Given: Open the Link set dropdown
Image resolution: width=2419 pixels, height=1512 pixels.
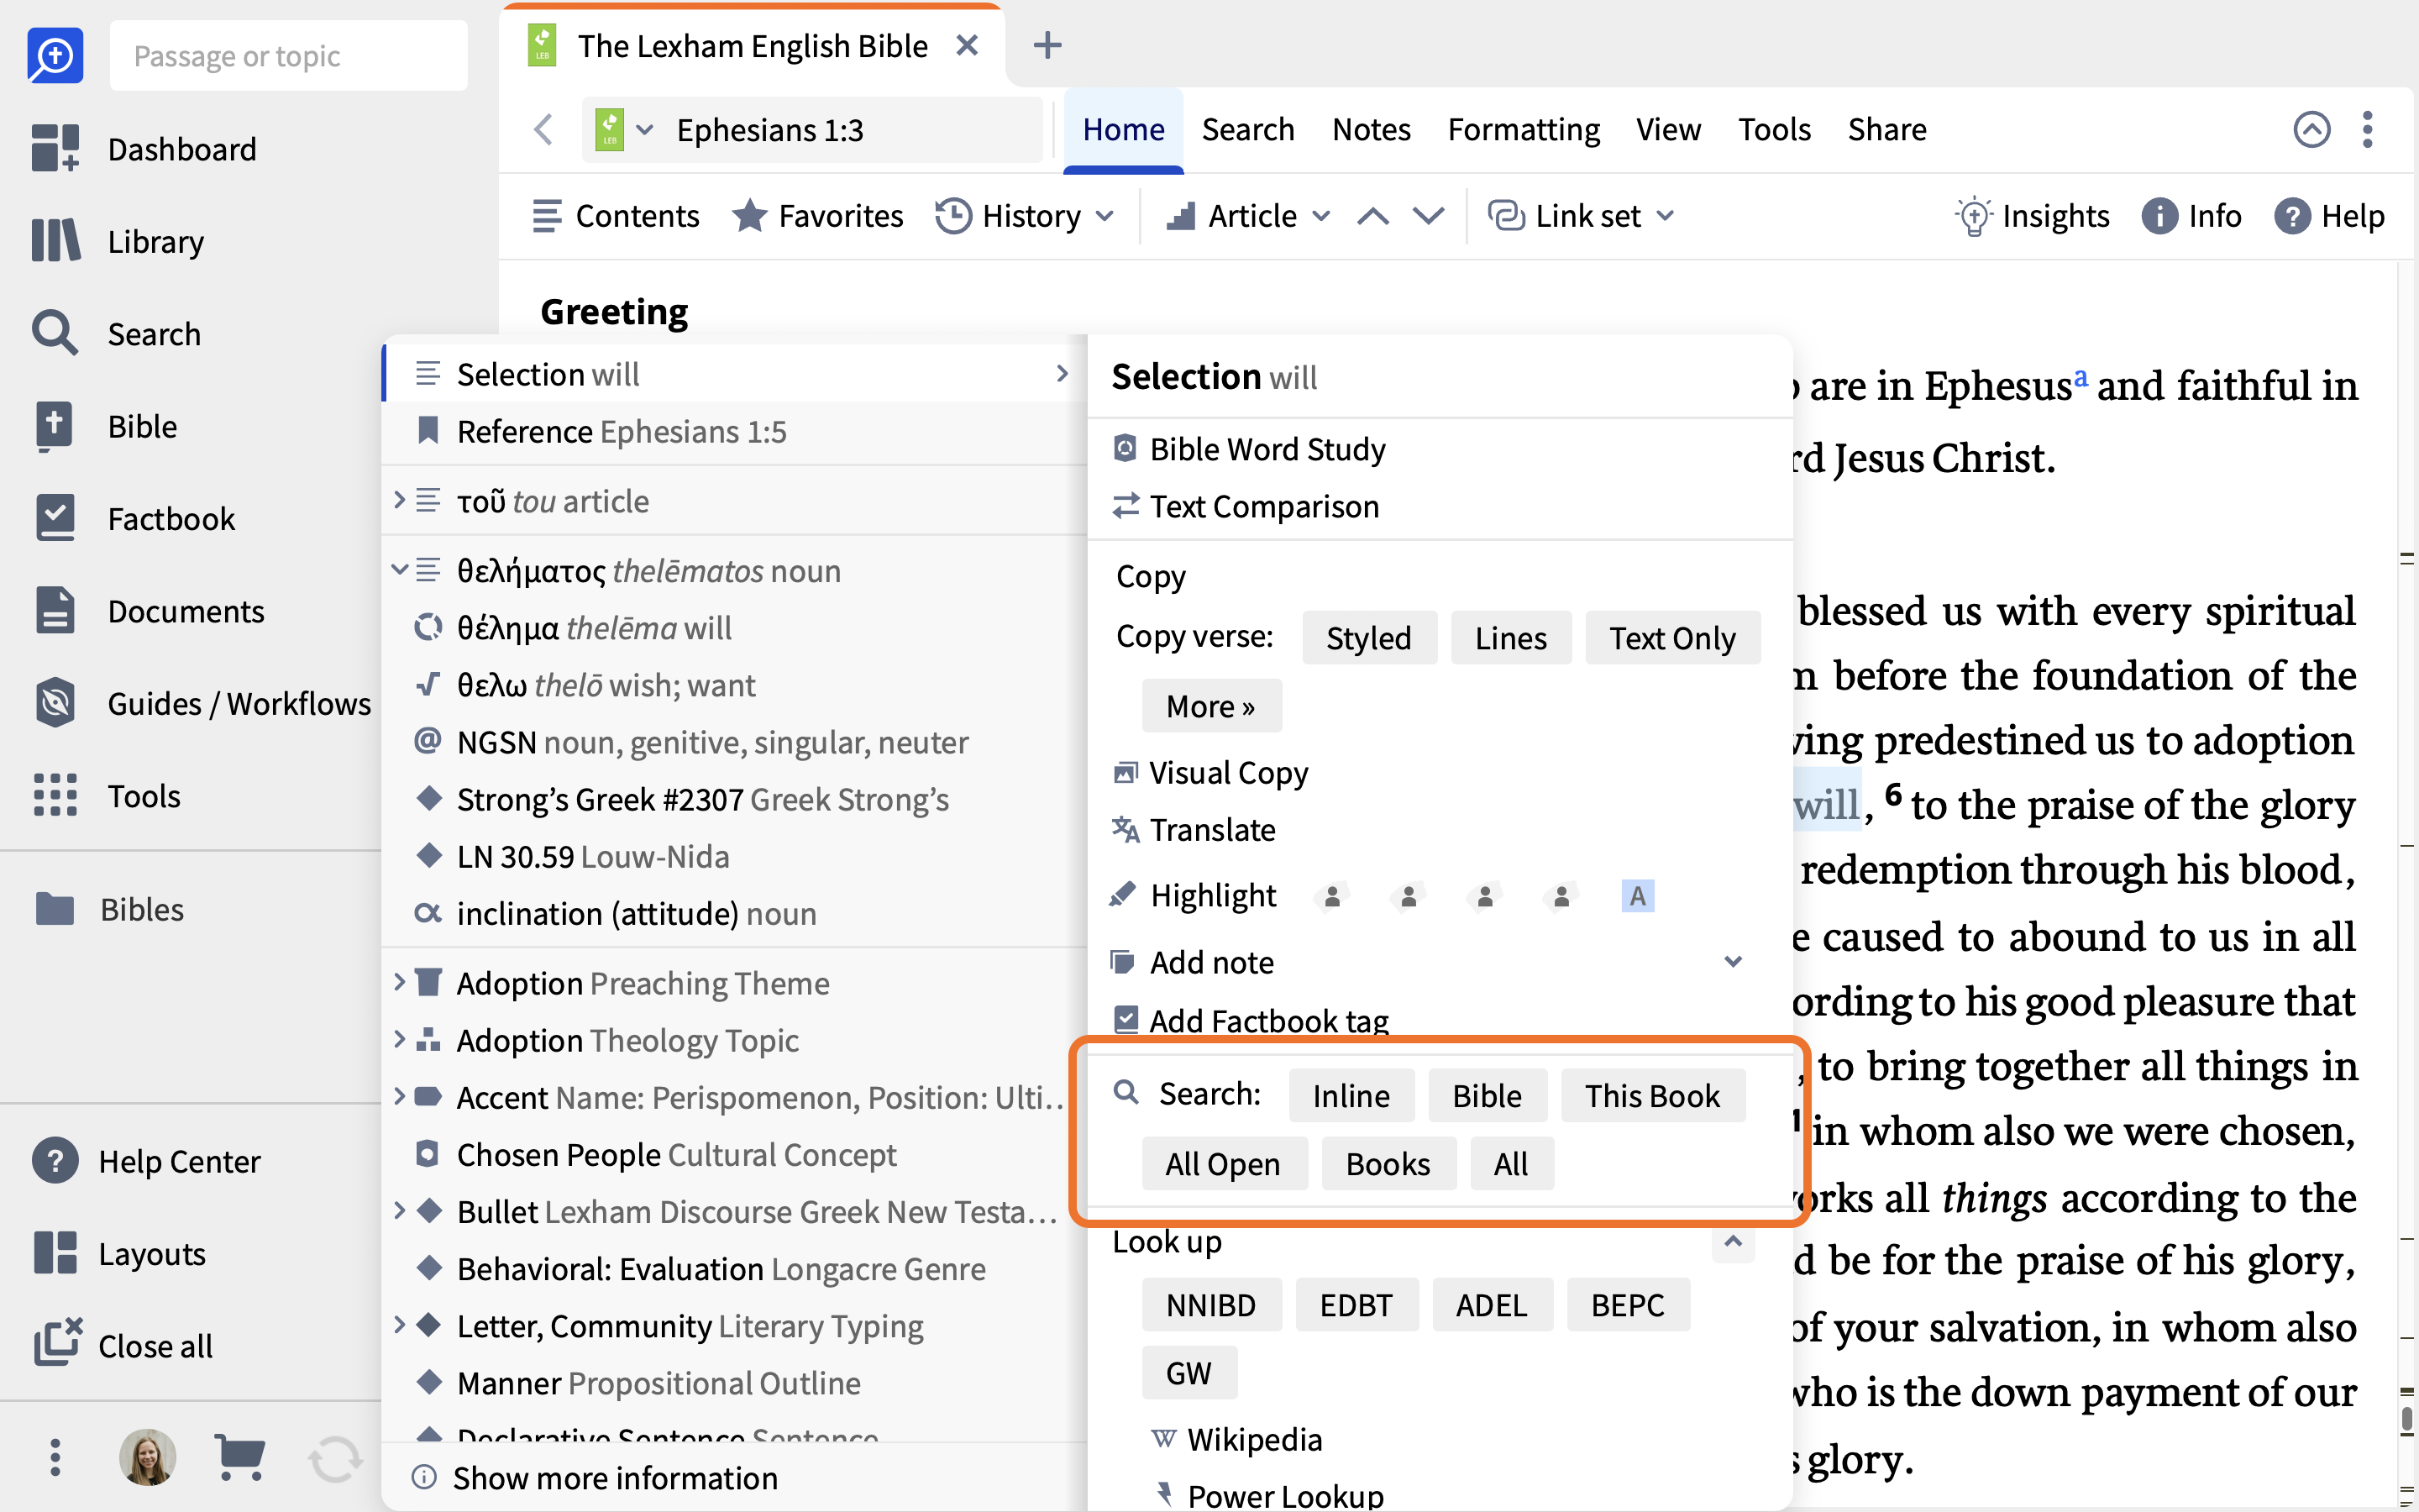Looking at the screenshot, I should tap(1582, 215).
